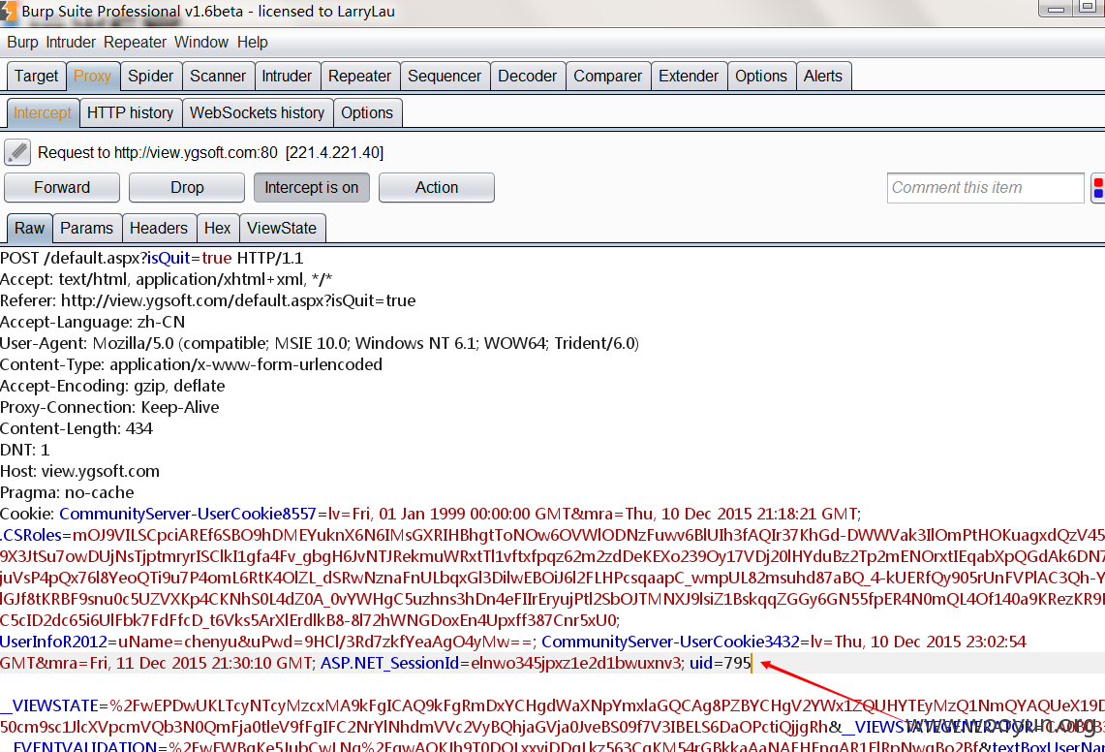Open the Alerts tab
The image size is (1105, 752).
coord(823,77)
